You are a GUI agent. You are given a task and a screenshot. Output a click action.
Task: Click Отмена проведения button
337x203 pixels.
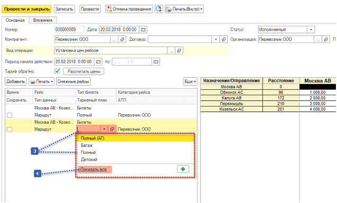[129, 9]
